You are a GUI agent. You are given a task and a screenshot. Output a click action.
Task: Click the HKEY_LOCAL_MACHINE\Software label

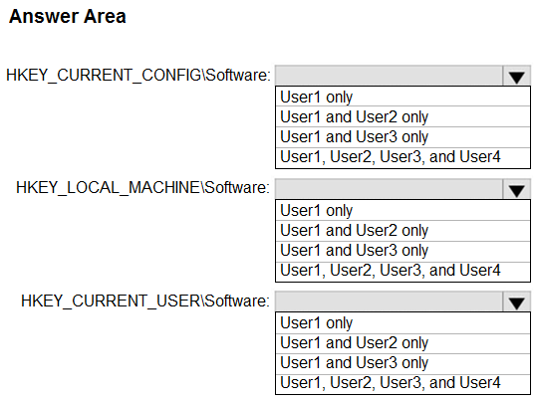[x=142, y=188]
